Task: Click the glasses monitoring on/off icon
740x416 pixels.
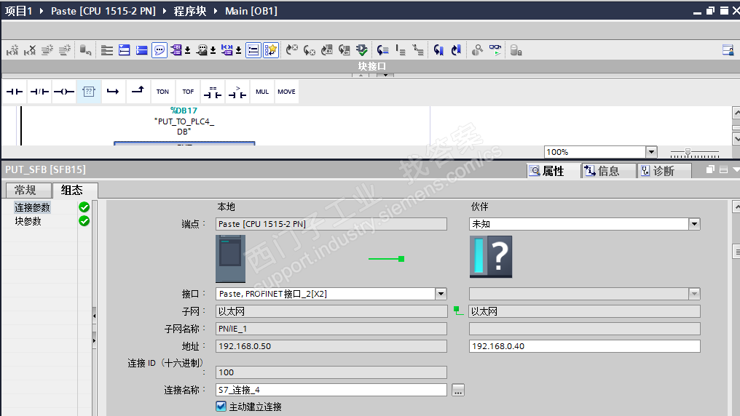Action: click(x=495, y=50)
